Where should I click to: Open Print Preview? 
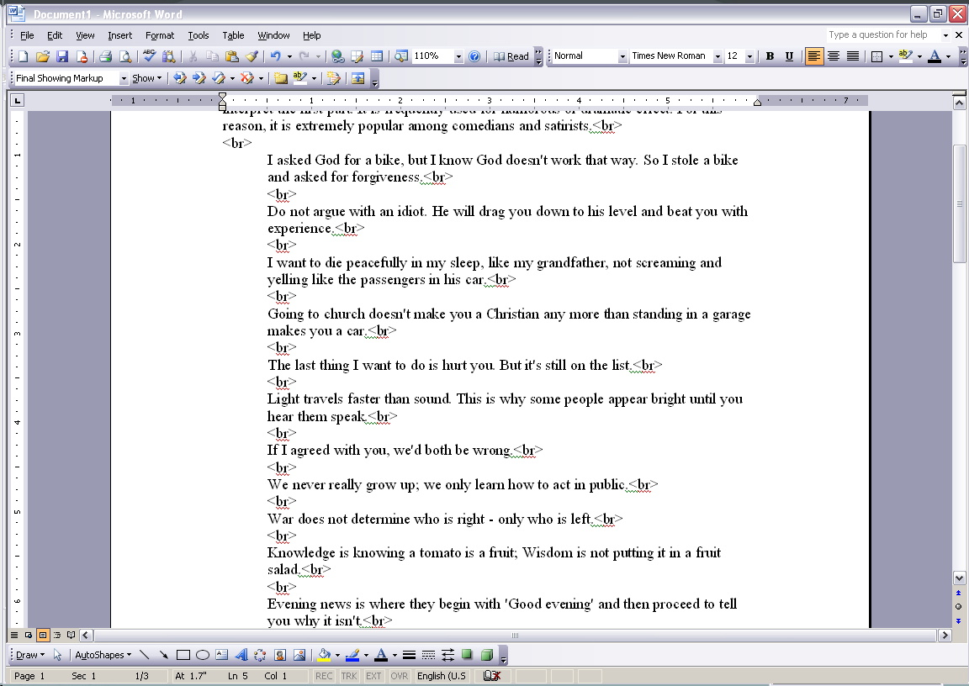(x=124, y=56)
